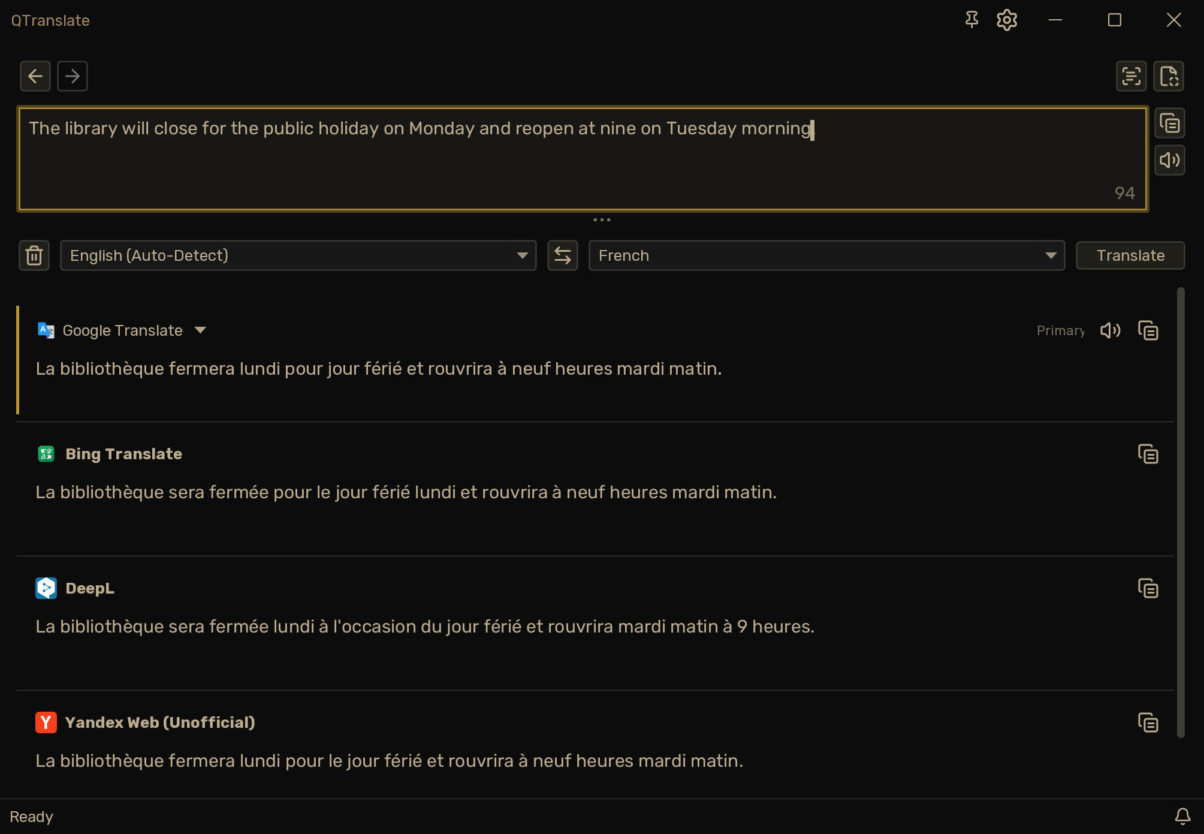Maximize the QTranslate window
Image resolution: width=1204 pixels, height=834 pixels.
[x=1114, y=20]
